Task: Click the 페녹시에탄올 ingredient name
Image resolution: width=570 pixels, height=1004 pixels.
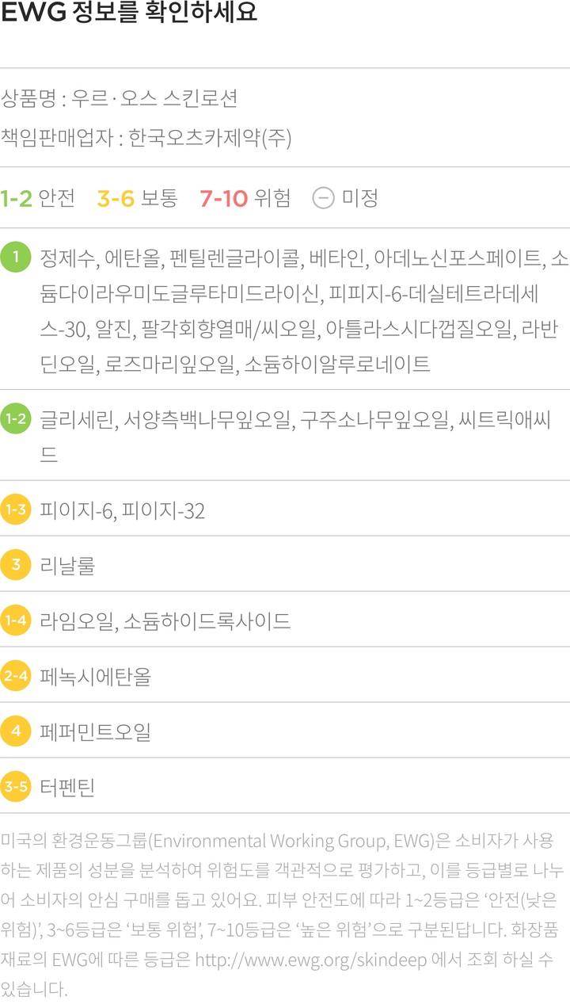Action: (96, 678)
